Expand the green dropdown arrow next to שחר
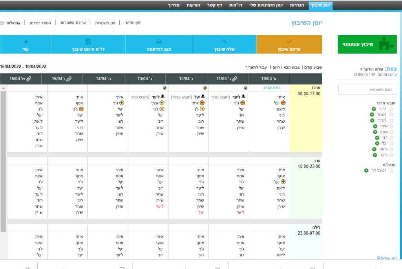402x269 pixels. (371, 115)
